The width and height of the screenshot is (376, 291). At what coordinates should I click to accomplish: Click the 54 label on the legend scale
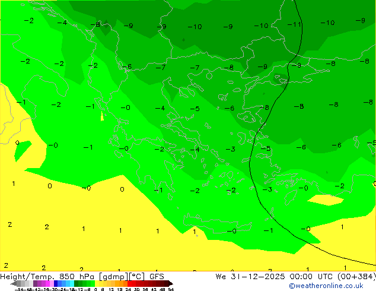tap(171, 289)
